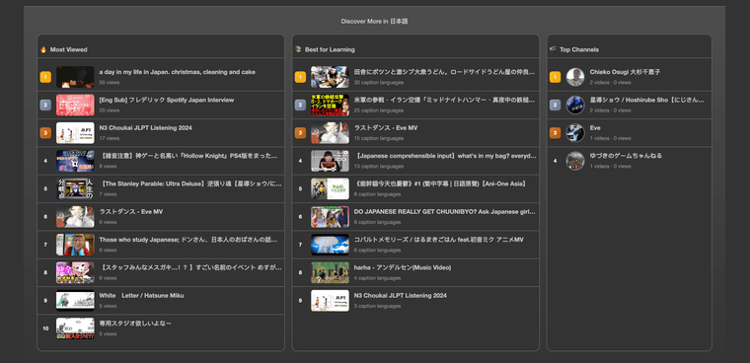This screenshot has width=750, height=363.
Task: Select The Stanley Parable: Ultra Deluxe video thumbnail
Action: pos(75,189)
